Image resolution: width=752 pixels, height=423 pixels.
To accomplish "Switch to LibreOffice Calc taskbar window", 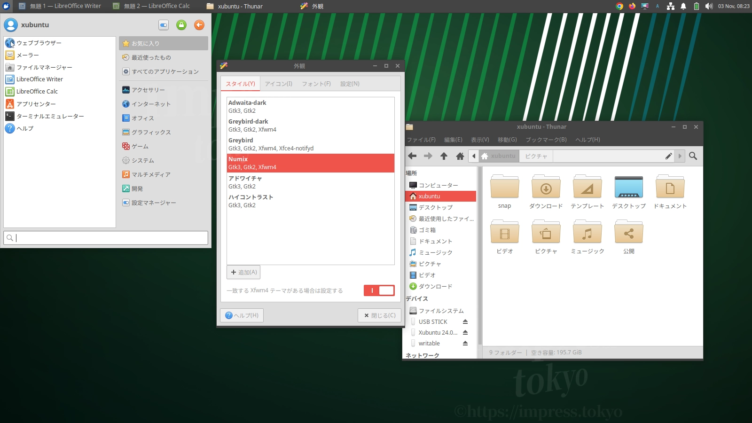I will coord(151,6).
